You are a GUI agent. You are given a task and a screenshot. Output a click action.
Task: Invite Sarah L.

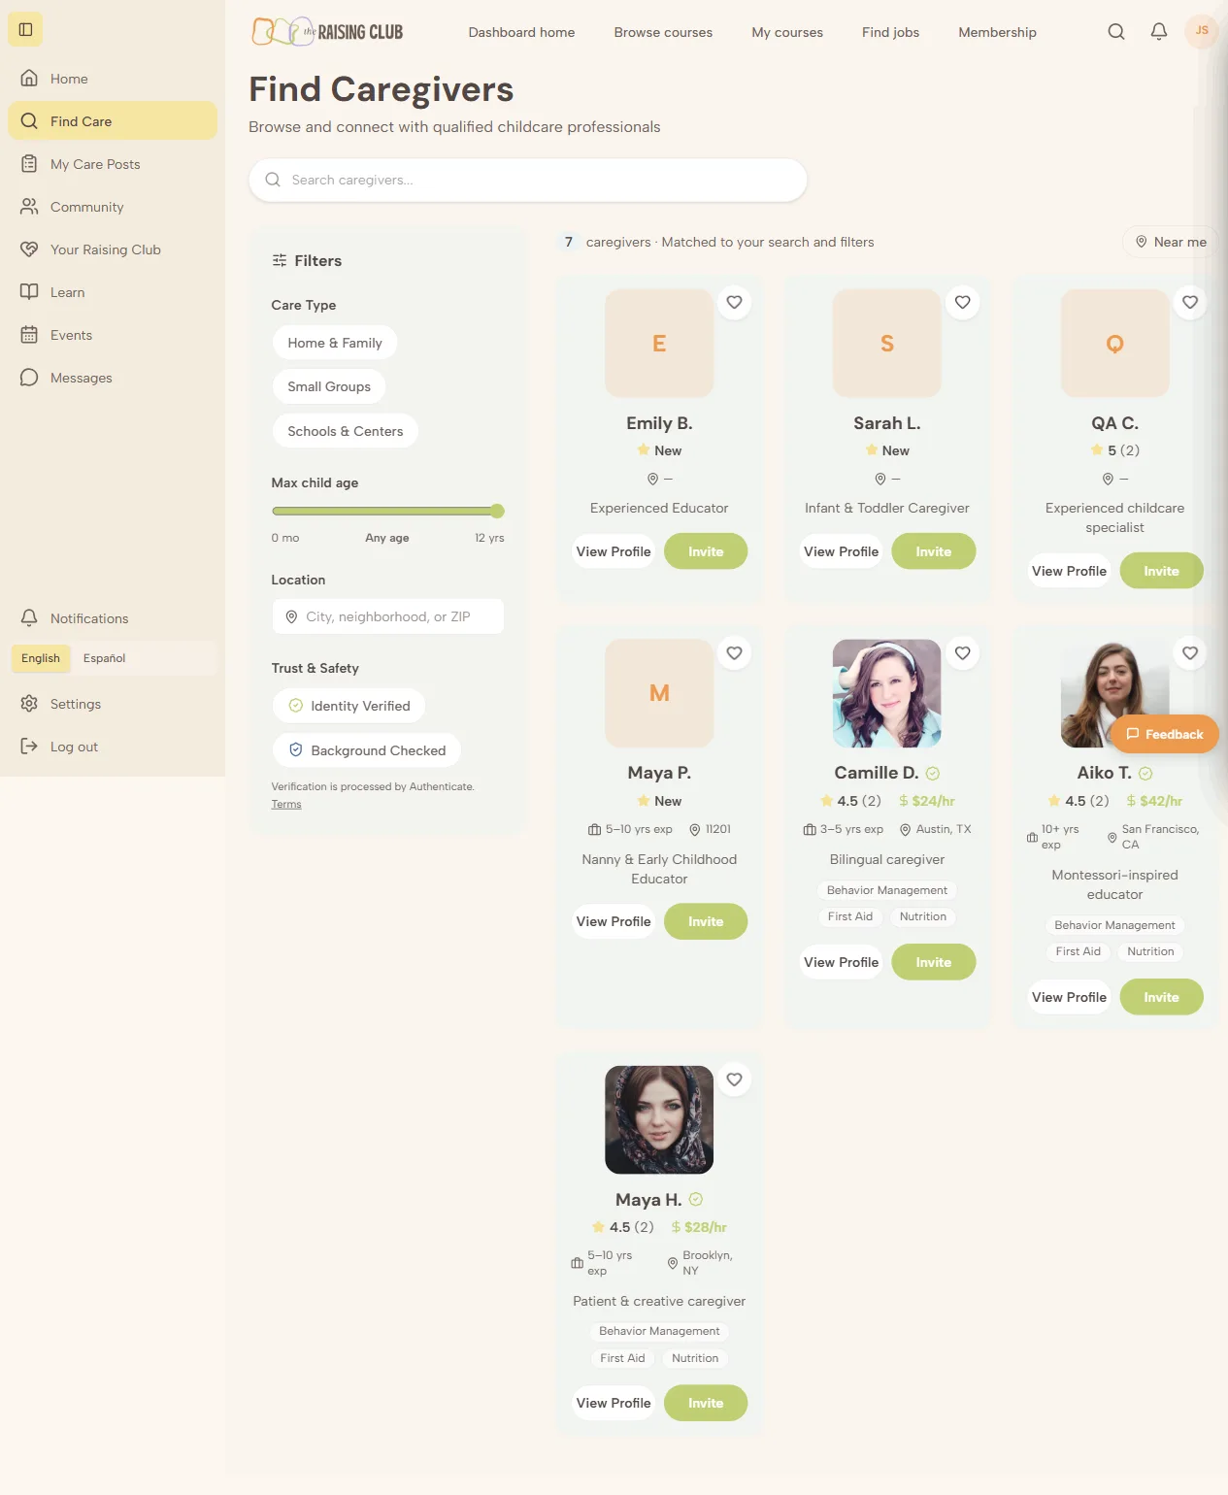click(x=933, y=551)
